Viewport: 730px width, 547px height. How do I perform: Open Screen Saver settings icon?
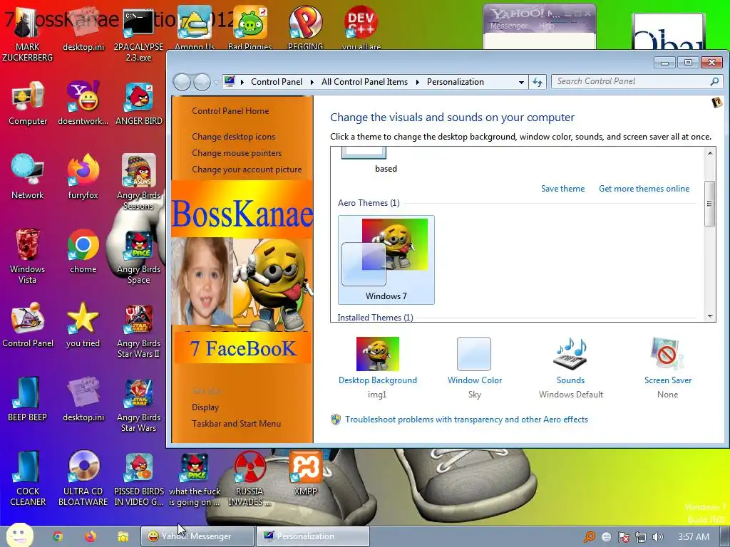[667, 354]
